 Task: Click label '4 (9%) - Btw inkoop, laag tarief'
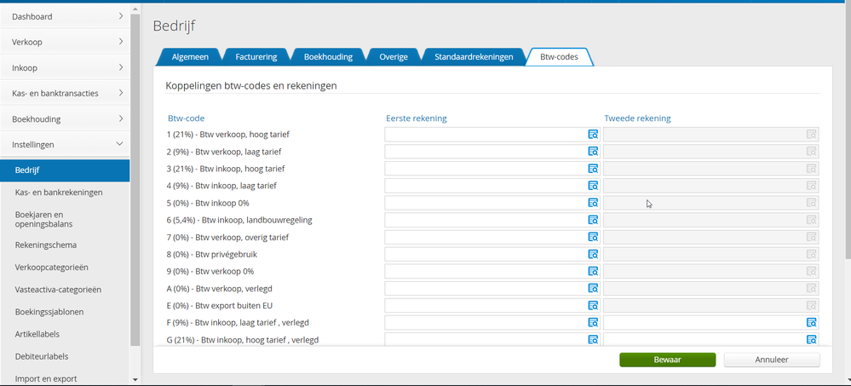[222, 186]
